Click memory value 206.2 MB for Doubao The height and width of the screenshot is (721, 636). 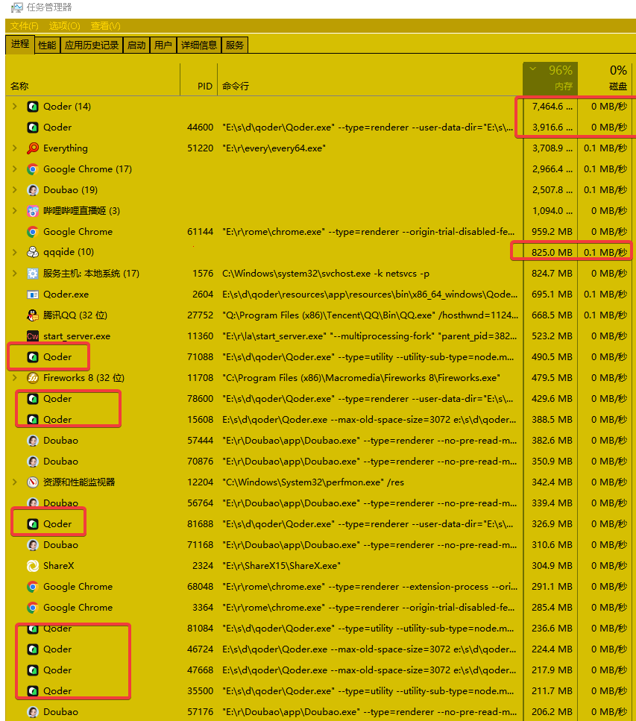coord(552,712)
